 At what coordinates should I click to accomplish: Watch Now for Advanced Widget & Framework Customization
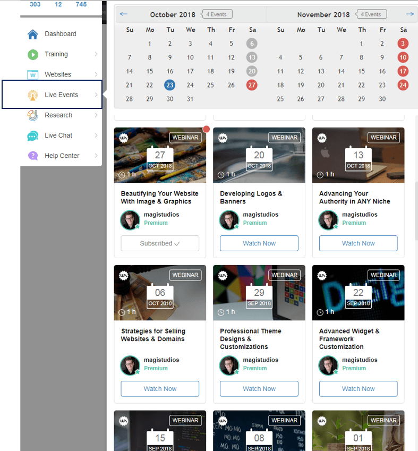pos(358,389)
